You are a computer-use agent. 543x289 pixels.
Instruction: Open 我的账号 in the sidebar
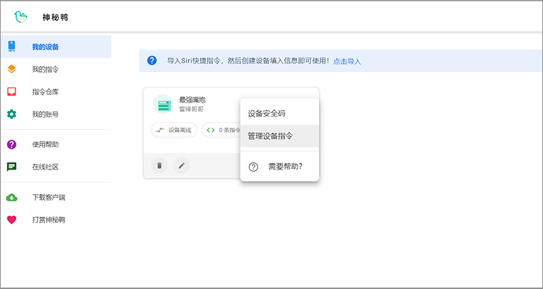click(56, 114)
